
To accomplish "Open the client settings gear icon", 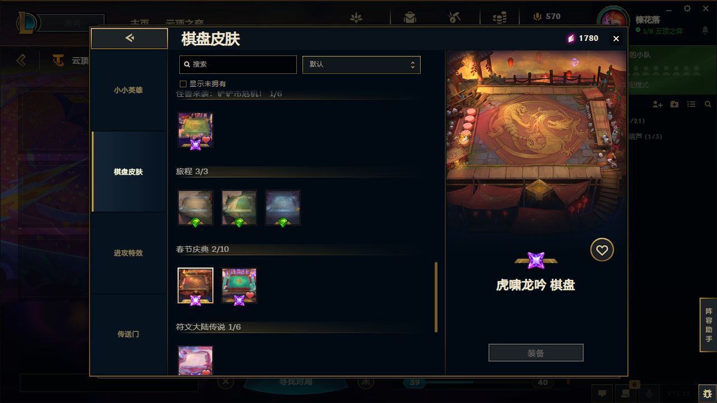I will [687, 8].
